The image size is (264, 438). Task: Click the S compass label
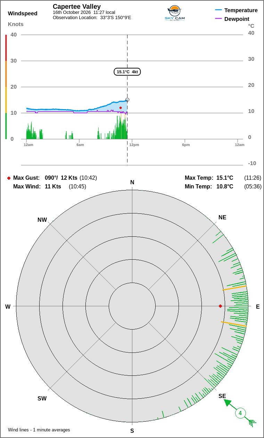point(132,431)
